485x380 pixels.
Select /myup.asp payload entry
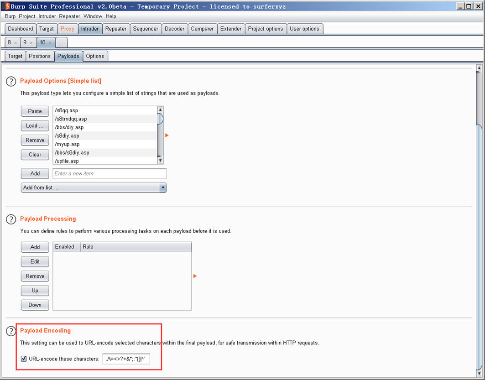tap(105, 144)
